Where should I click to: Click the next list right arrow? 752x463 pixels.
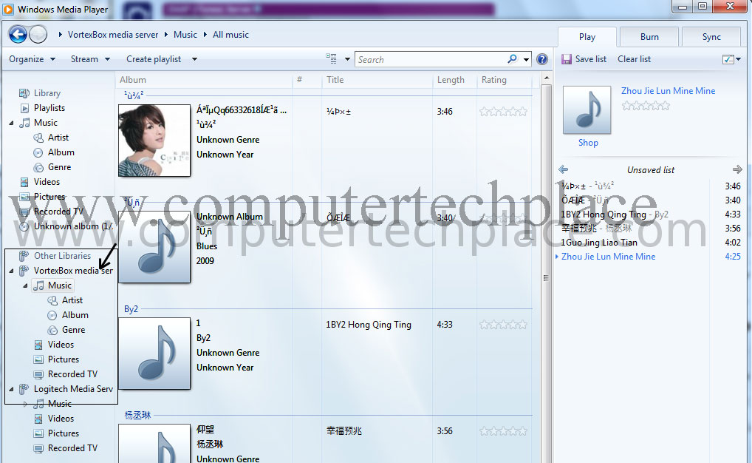point(737,169)
